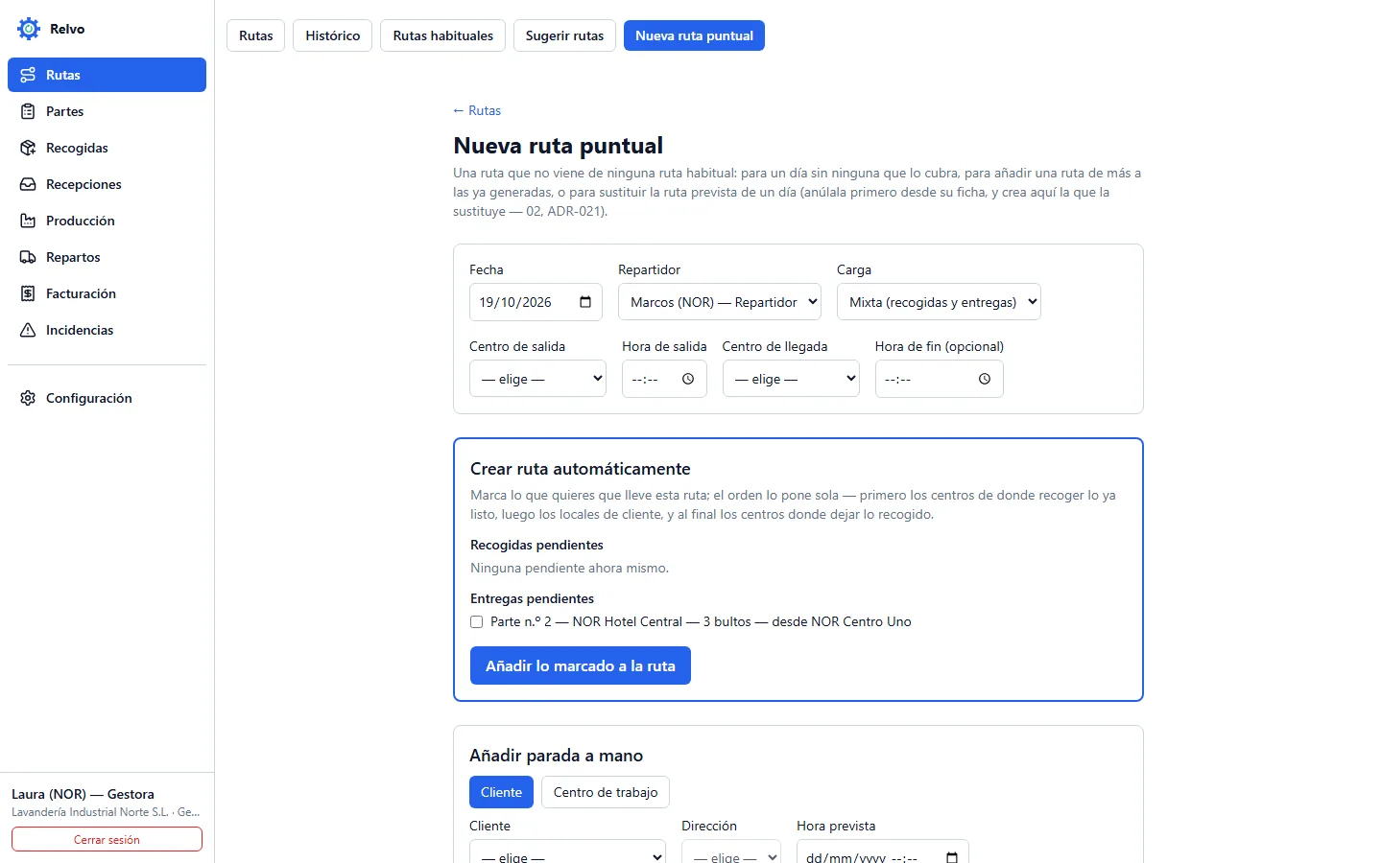Click user name Laura (NOR) — Gestora

pyautogui.click(x=83, y=794)
